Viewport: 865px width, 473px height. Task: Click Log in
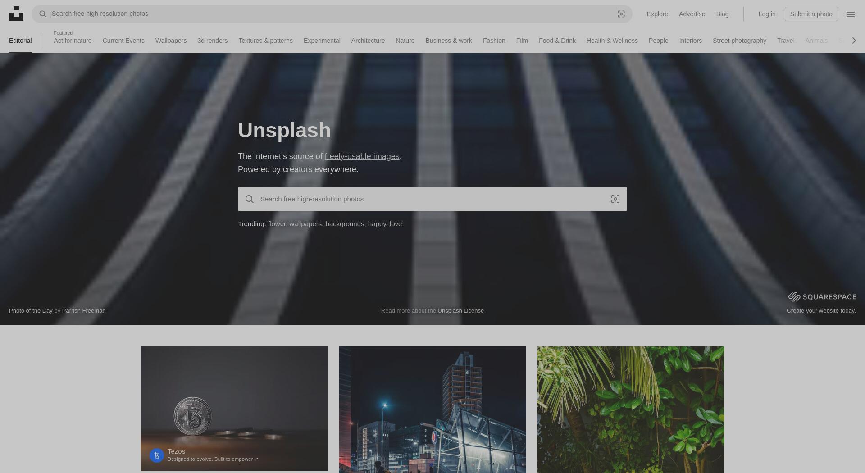(767, 14)
